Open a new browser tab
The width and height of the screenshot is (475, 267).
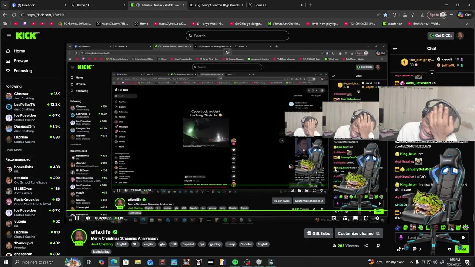(x=311, y=5)
